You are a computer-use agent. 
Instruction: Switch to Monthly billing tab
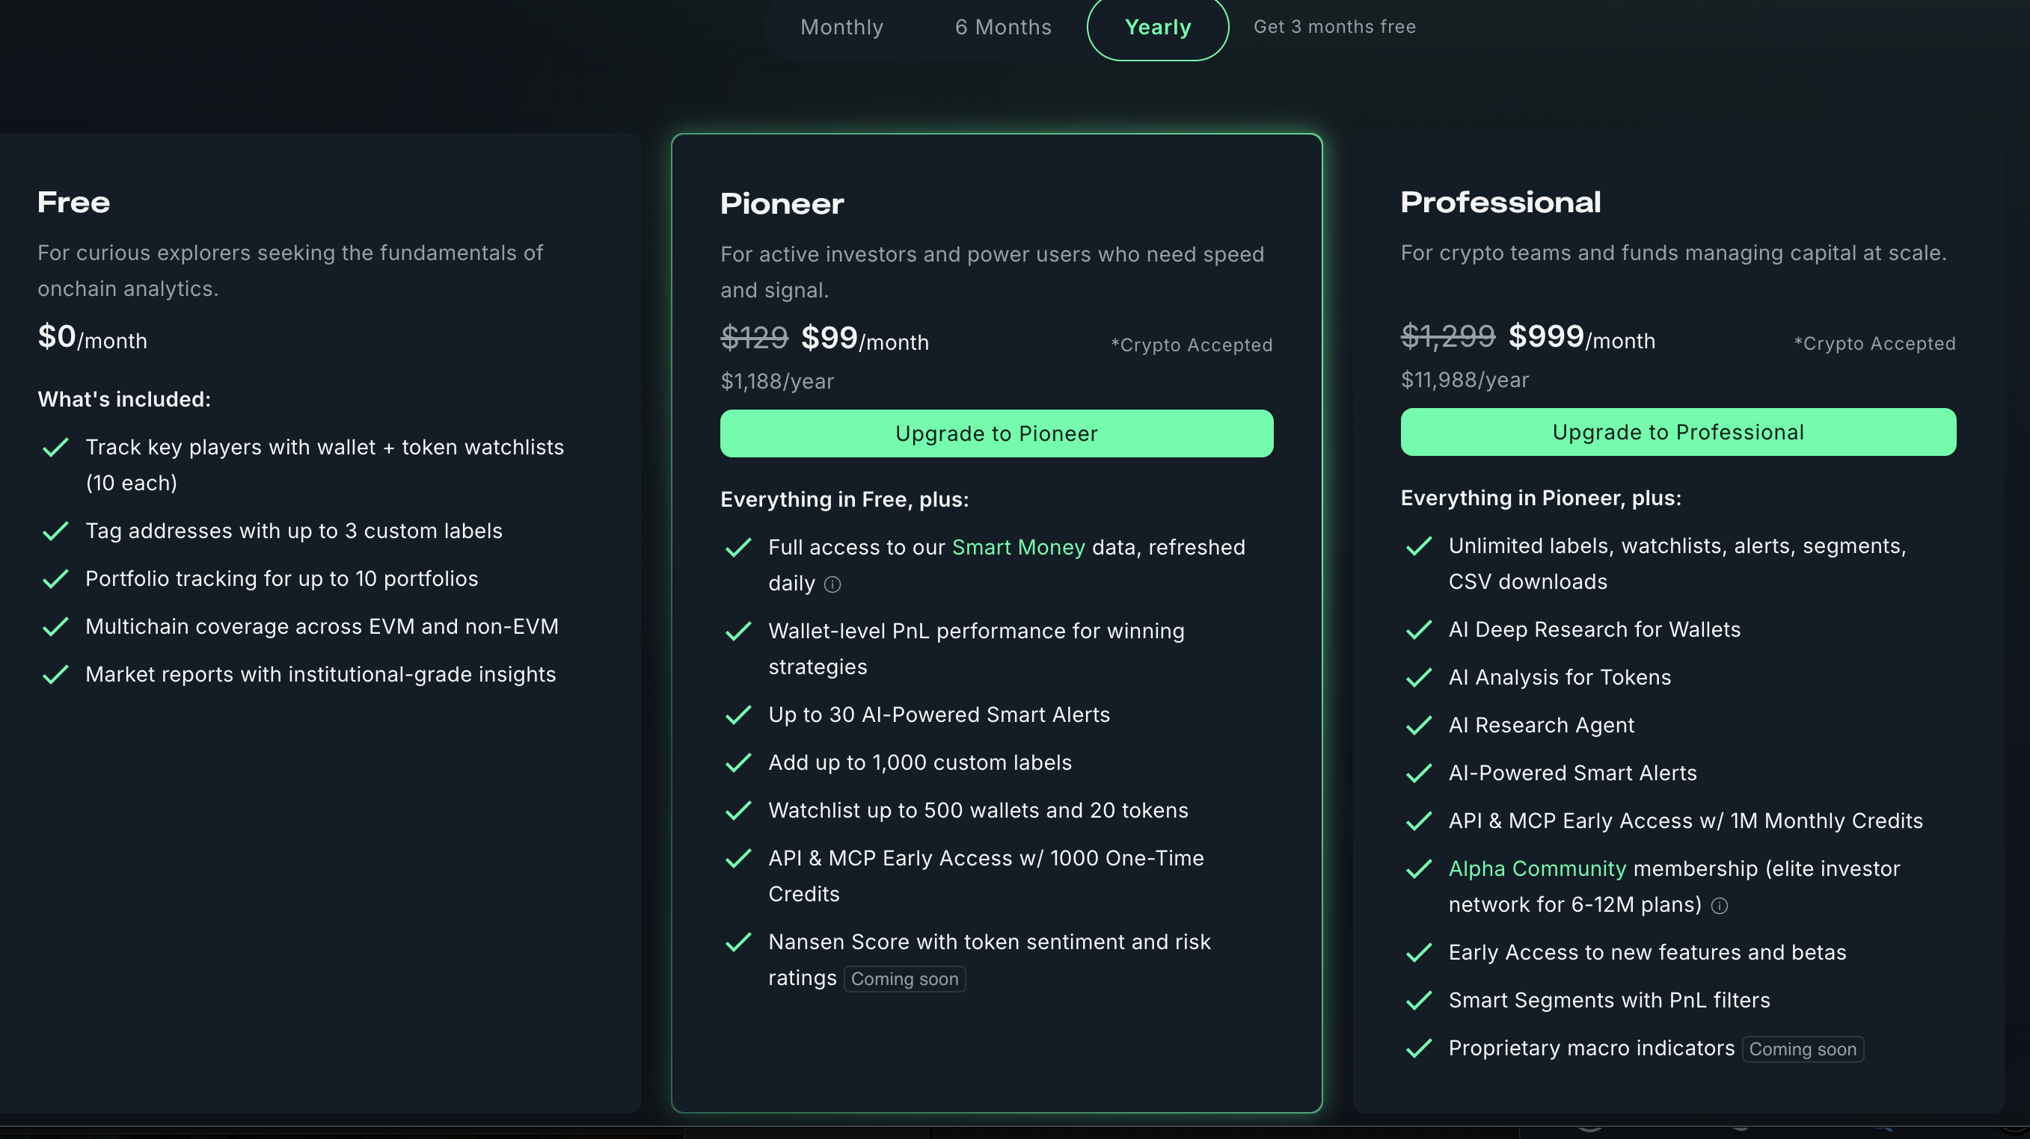pos(841,27)
